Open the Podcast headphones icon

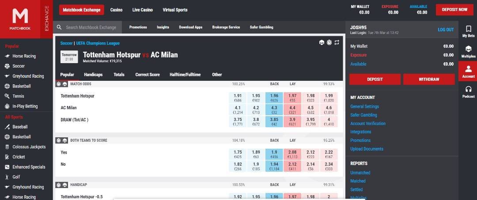pos(469,89)
